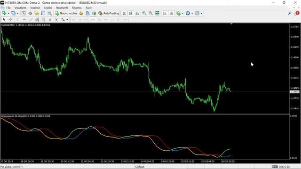Show the Market Watch panel
The width and height of the screenshot is (301, 169).
click(24, 13)
